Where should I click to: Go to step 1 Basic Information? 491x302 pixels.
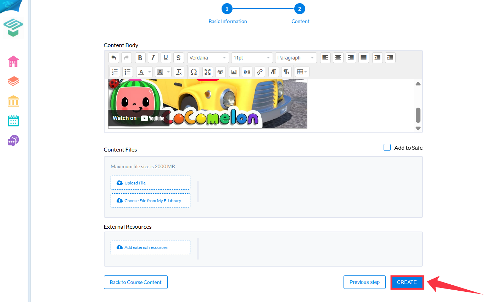(x=227, y=9)
